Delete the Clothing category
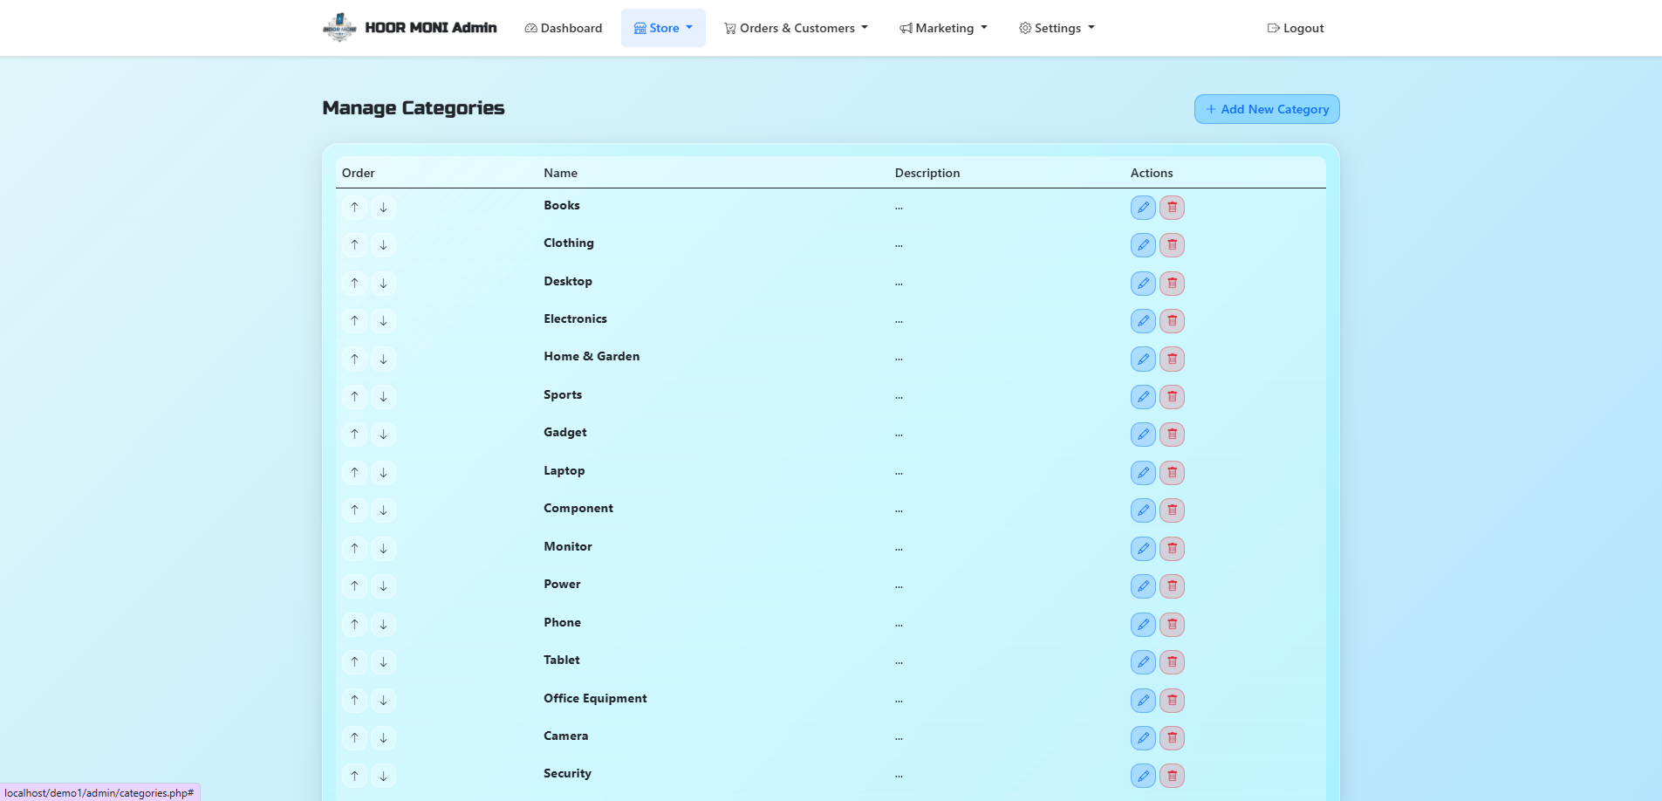The image size is (1662, 801). [x=1172, y=245]
